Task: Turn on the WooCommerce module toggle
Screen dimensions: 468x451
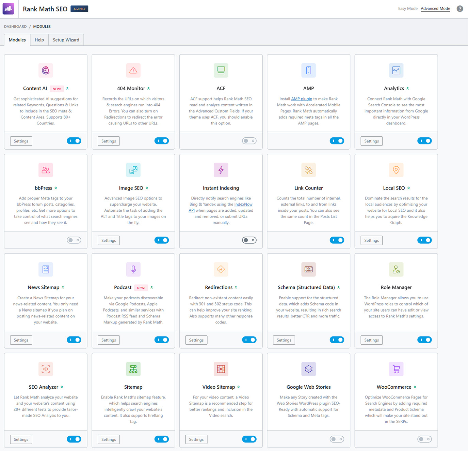Action: [424, 439]
